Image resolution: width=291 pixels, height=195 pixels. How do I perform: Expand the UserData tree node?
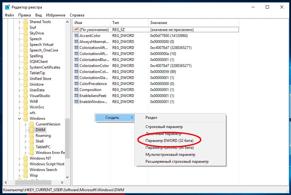tap(19, 90)
